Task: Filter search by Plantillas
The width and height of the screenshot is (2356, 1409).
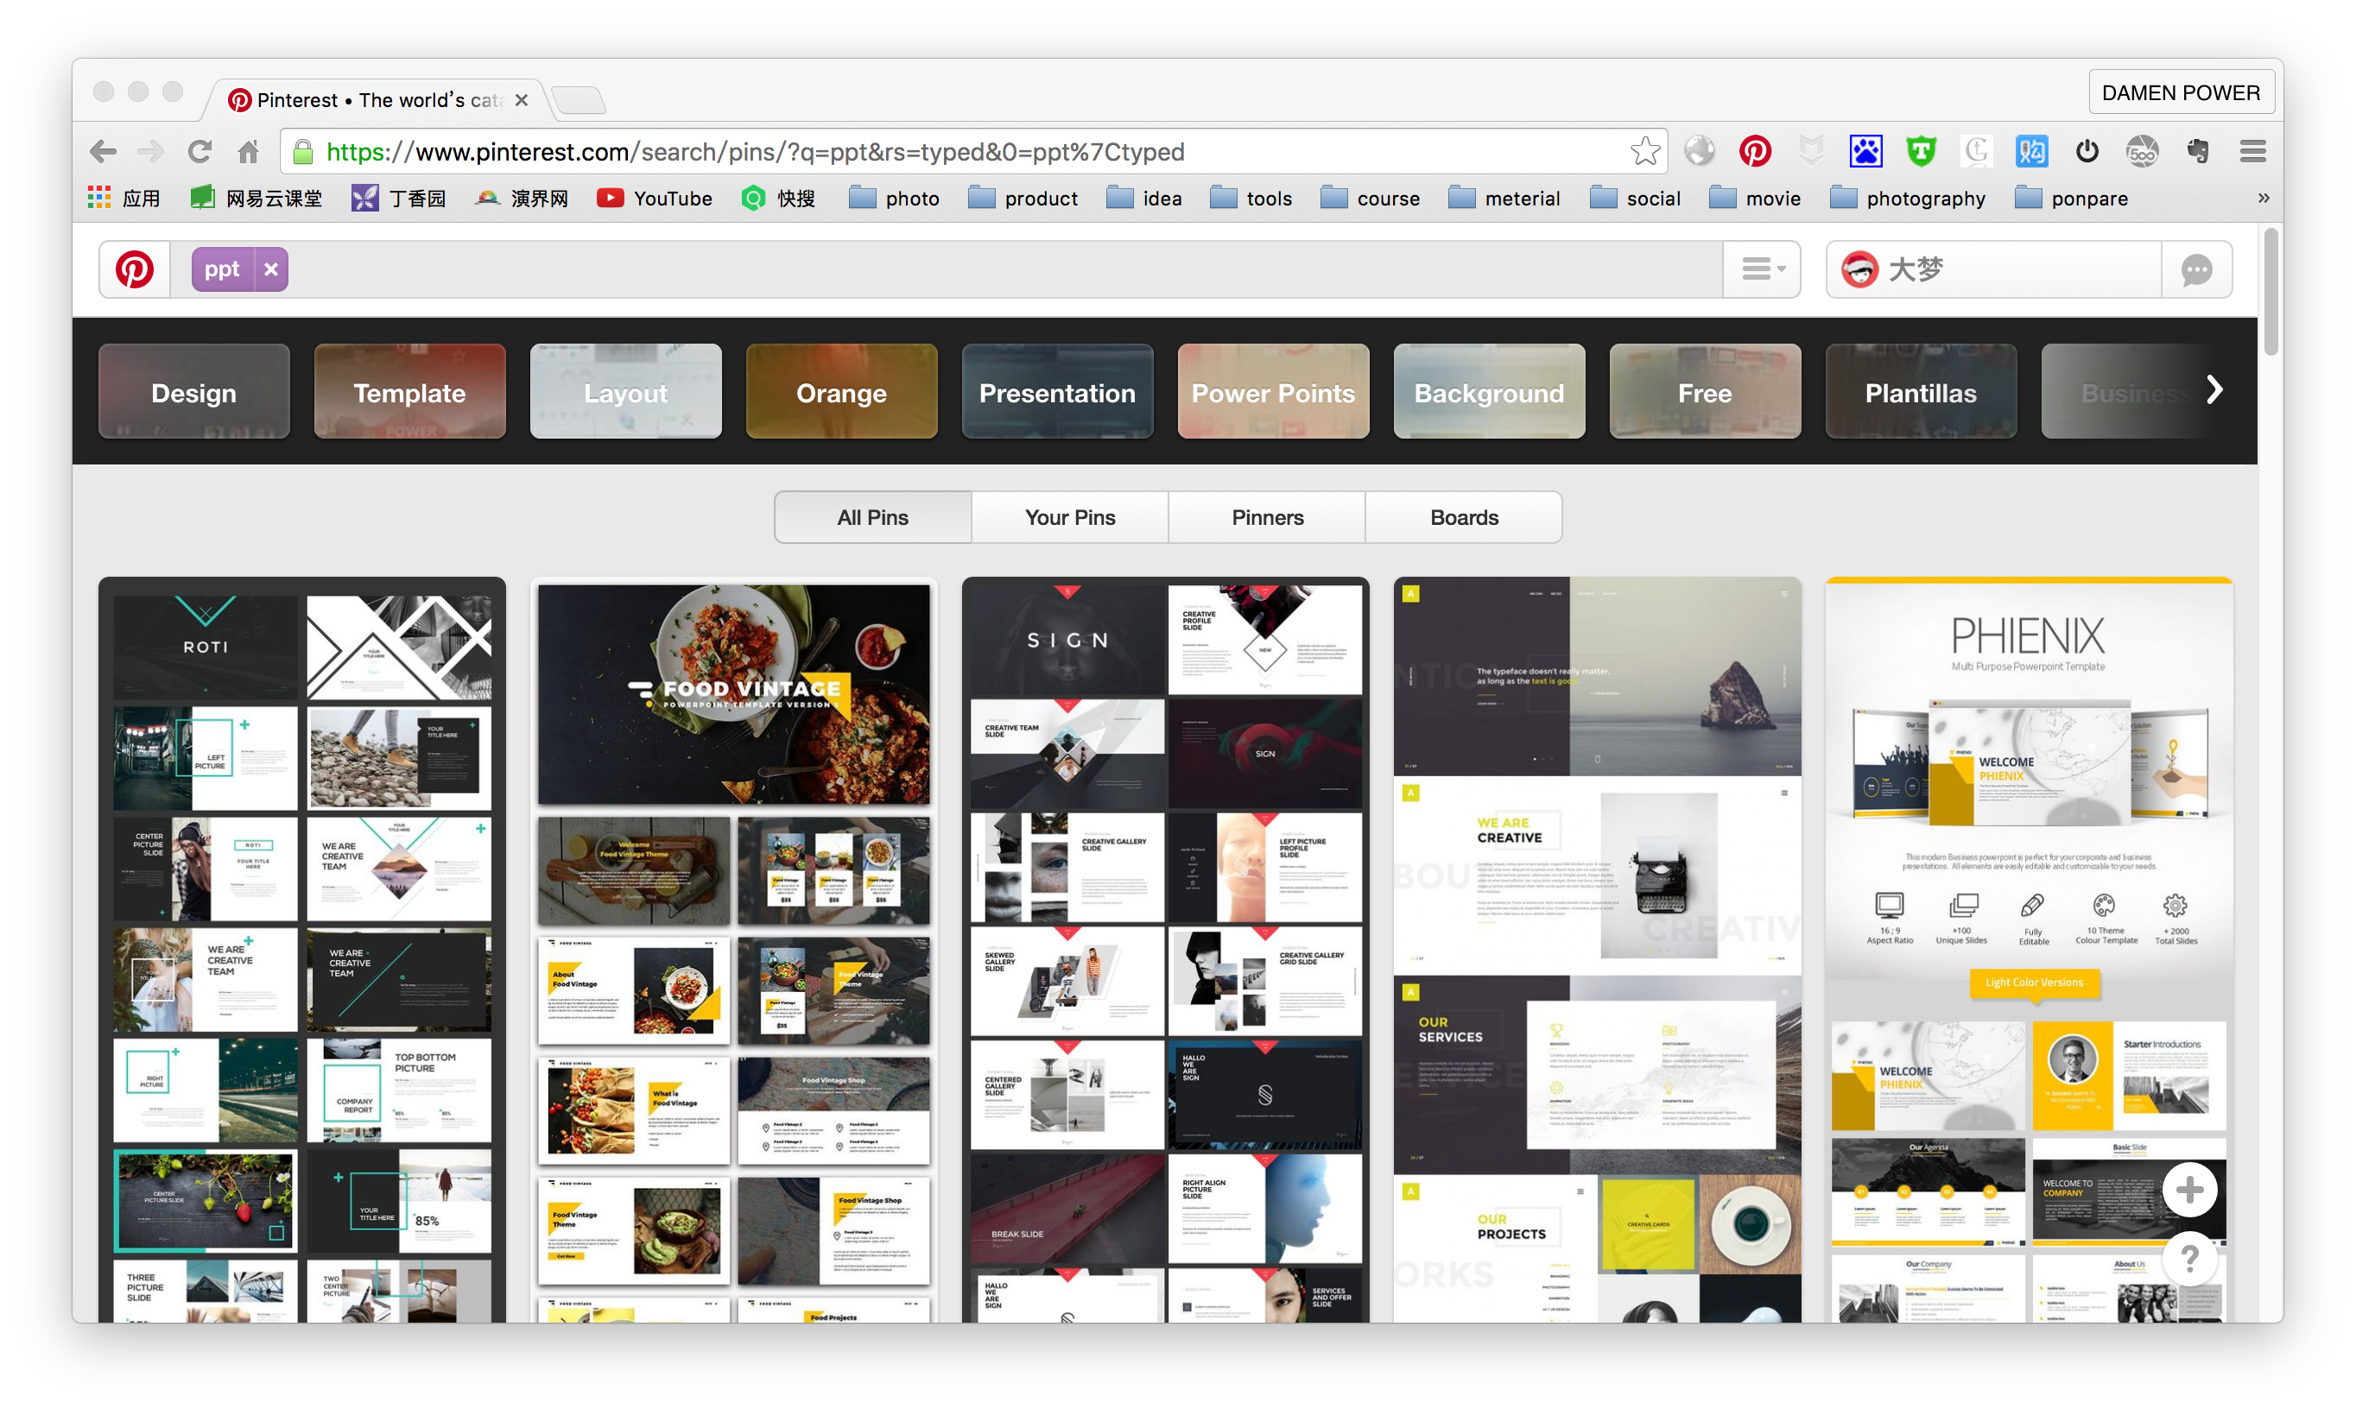Action: [x=1921, y=391]
